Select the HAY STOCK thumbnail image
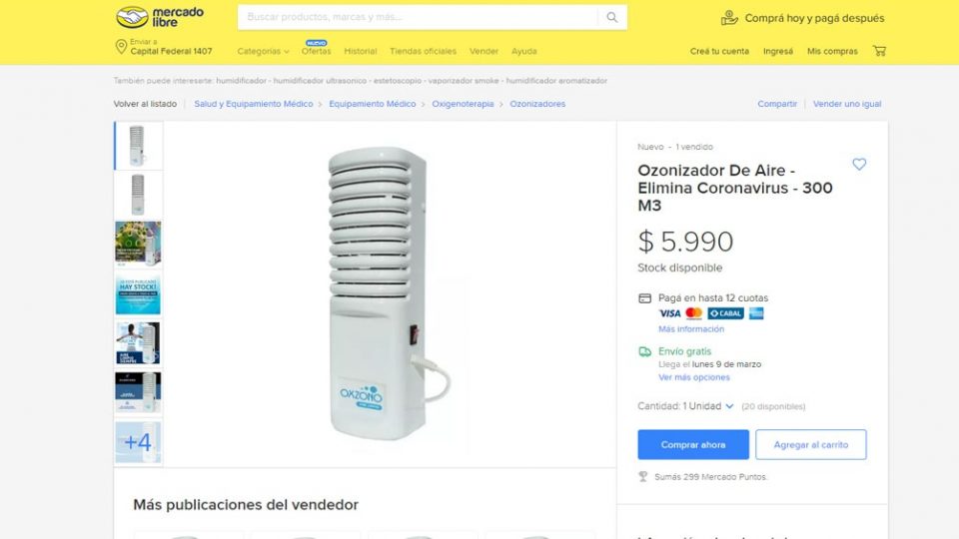The width and height of the screenshot is (959, 539). [138, 293]
